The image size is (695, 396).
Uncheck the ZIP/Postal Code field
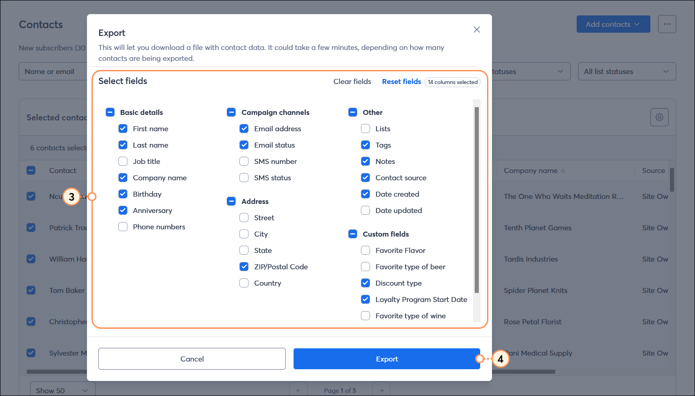(244, 267)
